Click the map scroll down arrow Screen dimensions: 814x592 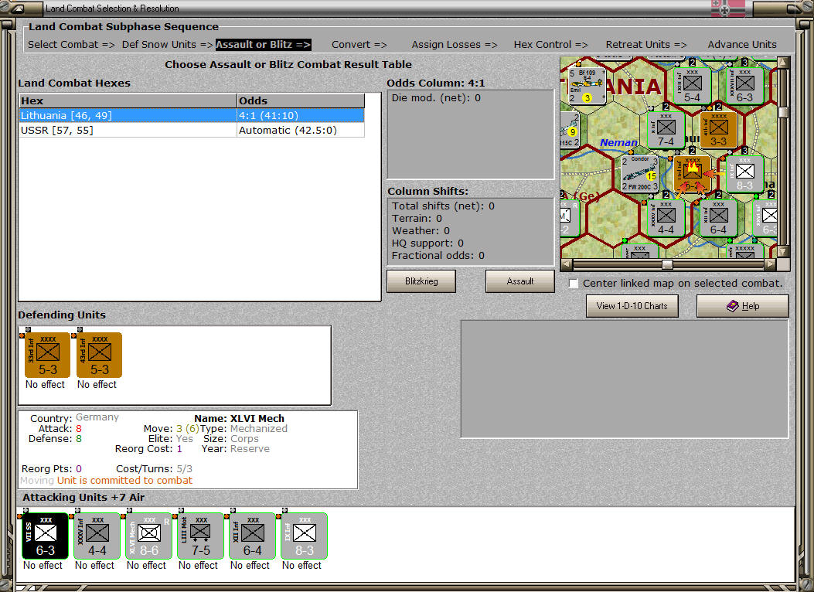pos(784,252)
